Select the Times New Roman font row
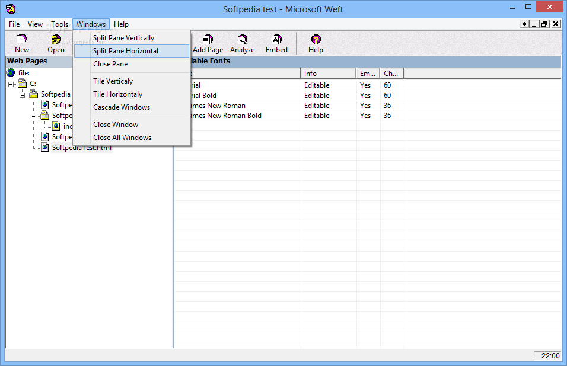Viewport: 567px width, 366px height. pyautogui.click(x=367, y=105)
